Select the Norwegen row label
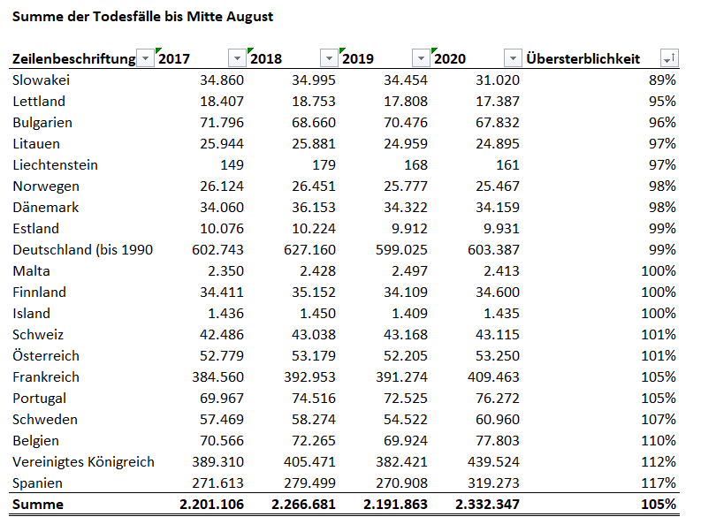The width and height of the screenshot is (701, 532). coord(46,186)
